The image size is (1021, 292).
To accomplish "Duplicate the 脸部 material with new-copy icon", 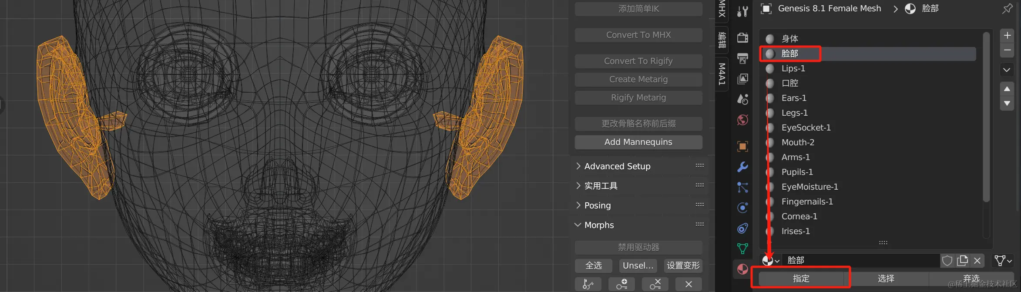I will click(x=963, y=261).
